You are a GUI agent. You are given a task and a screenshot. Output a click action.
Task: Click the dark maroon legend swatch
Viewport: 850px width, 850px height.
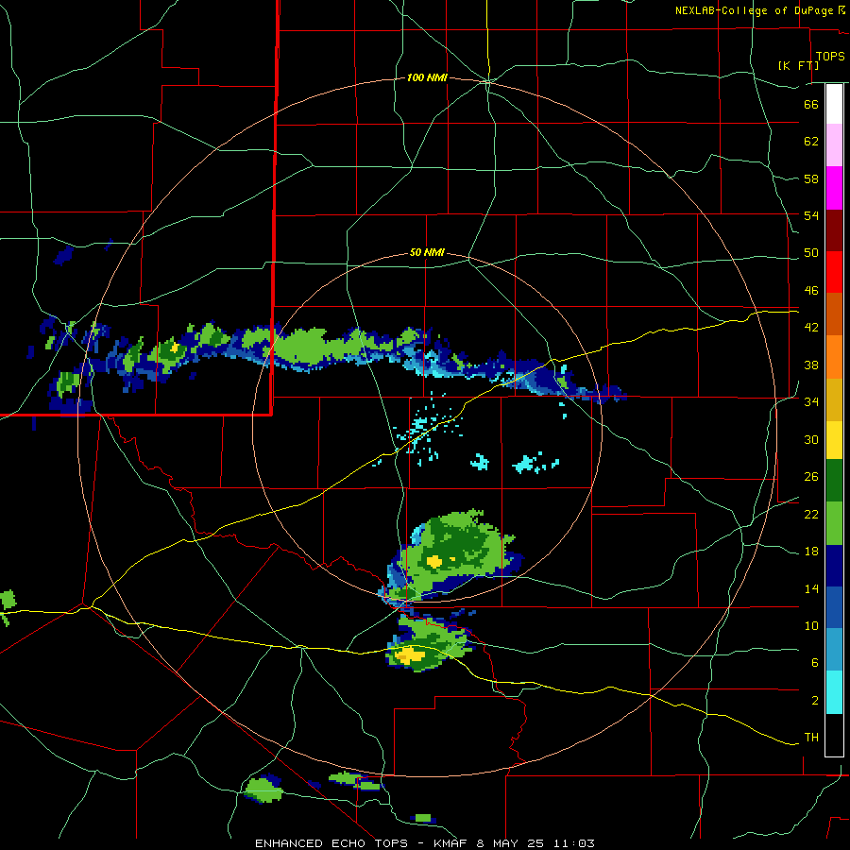click(834, 229)
